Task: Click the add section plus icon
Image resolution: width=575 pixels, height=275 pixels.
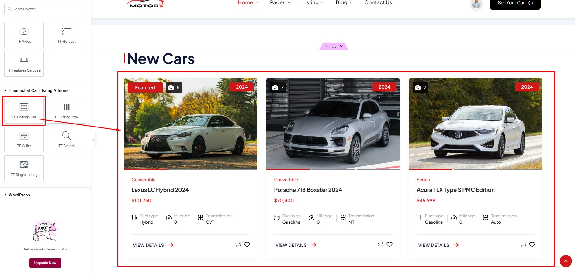Action: pos(326,46)
